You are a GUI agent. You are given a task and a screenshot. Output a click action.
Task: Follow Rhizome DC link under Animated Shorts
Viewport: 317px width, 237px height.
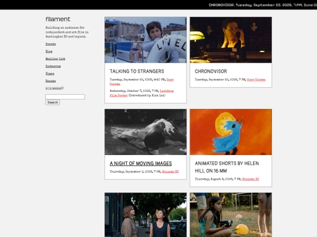251,179
